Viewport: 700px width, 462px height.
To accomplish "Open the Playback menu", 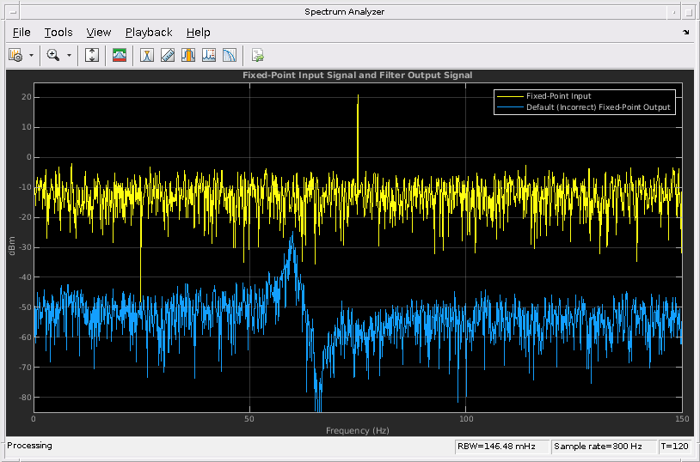I will [149, 33].
